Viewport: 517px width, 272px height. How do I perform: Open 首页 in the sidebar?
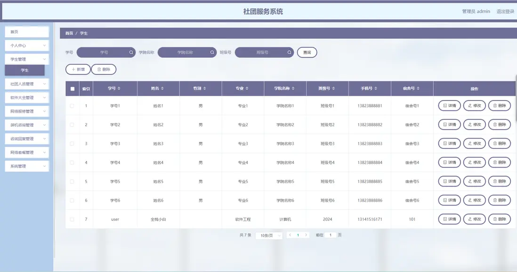(x=27, y=32)
